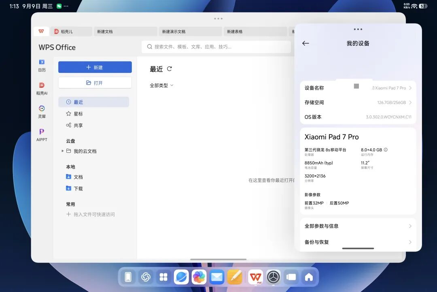The image size is (437, 292).
Task: Select 最近 in the WPS navigation list
Action: (93, 102)
